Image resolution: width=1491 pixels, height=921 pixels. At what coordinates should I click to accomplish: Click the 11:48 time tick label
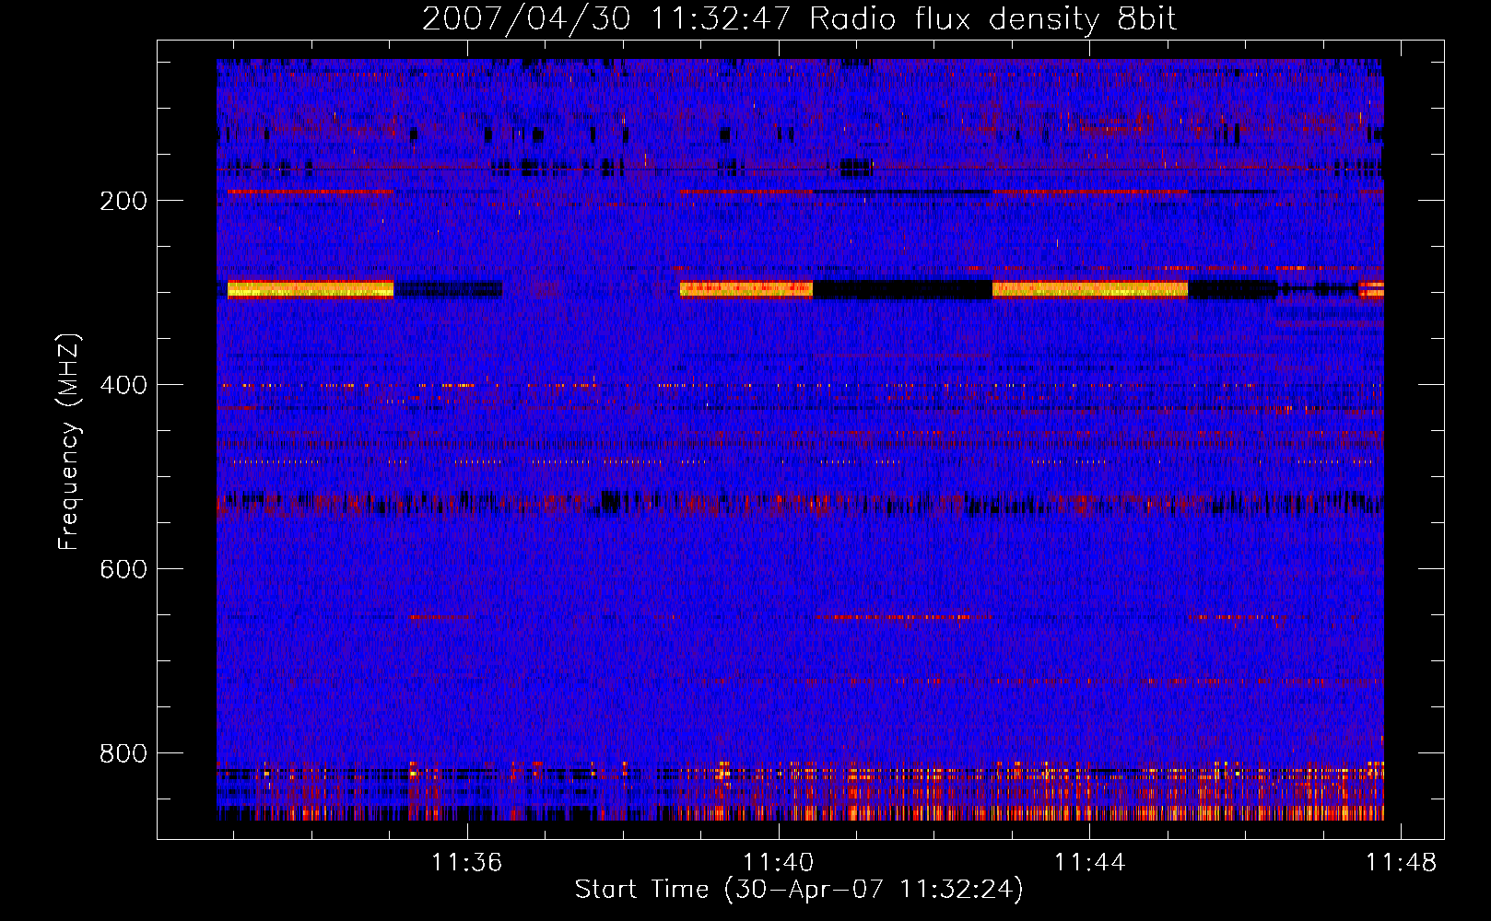coord(1401,862)
